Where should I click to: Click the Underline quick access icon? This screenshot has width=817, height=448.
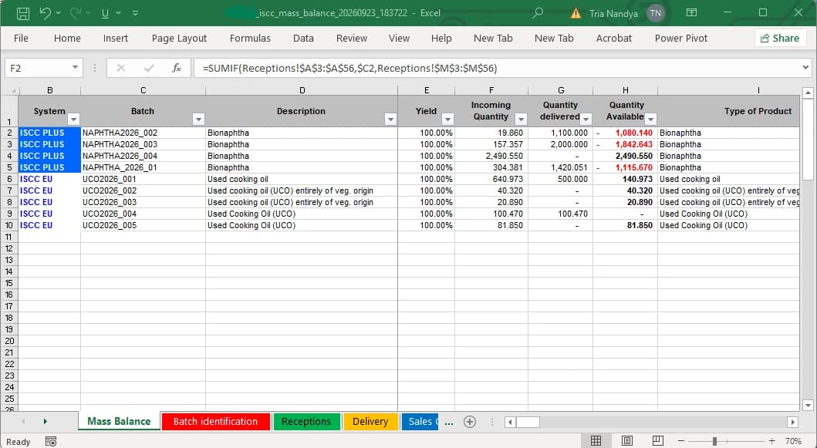point(105,13)
